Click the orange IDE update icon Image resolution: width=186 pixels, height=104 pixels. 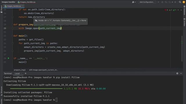184,2
